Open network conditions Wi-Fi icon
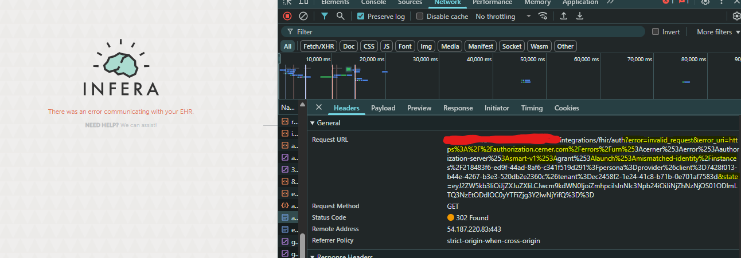Viewport: 741px width, 258px height. (543, 16)
